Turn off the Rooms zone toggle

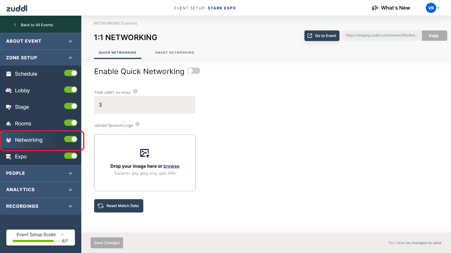point(71,123)
